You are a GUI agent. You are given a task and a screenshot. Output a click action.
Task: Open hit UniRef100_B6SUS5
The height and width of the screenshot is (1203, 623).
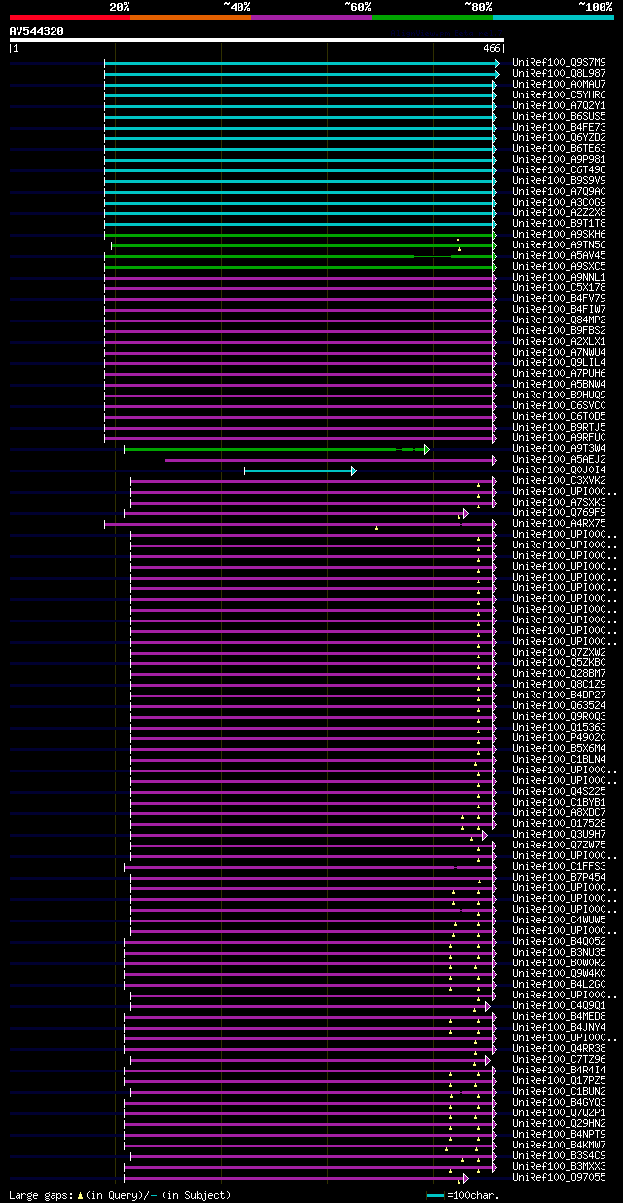tap(559, 116)
